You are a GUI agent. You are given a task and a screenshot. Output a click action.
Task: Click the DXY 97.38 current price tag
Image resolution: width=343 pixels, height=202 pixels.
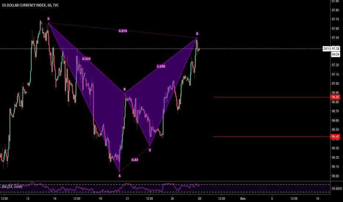click(331, 49)
